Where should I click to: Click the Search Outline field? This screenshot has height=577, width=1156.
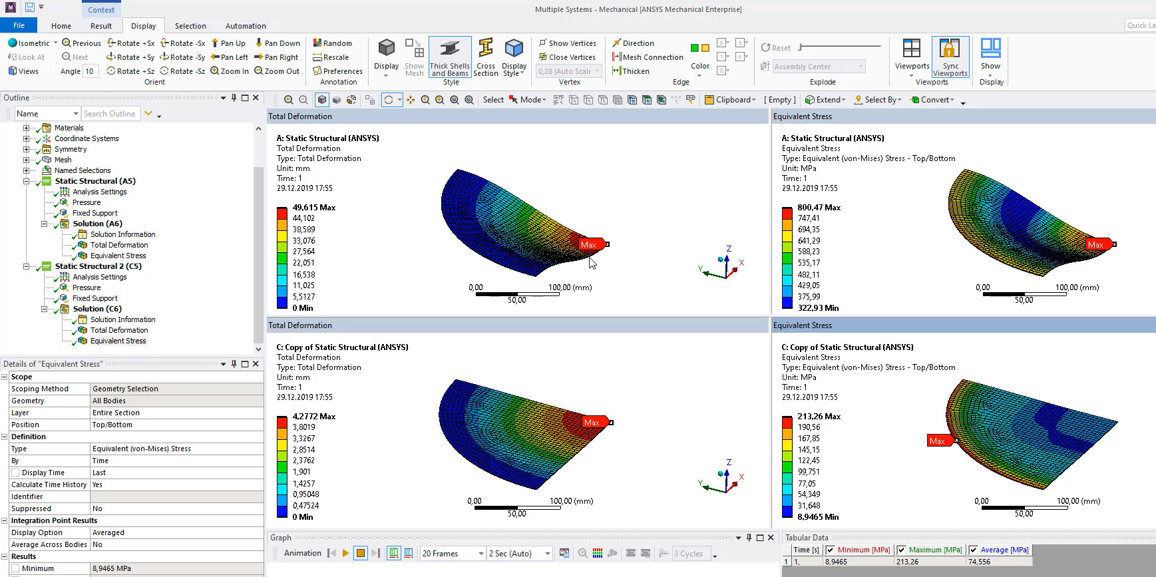click(x=111, y=114)
